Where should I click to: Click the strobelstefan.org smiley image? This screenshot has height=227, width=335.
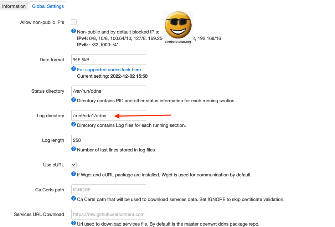click(178, 26)
